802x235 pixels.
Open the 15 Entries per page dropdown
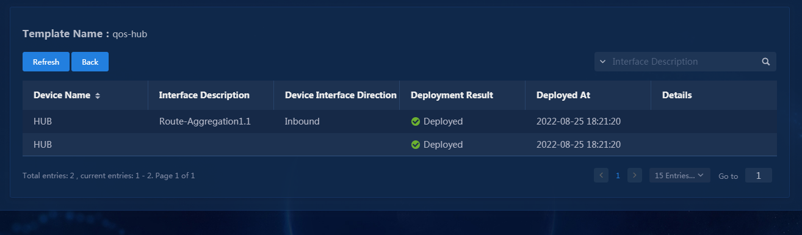coord(679,175)
